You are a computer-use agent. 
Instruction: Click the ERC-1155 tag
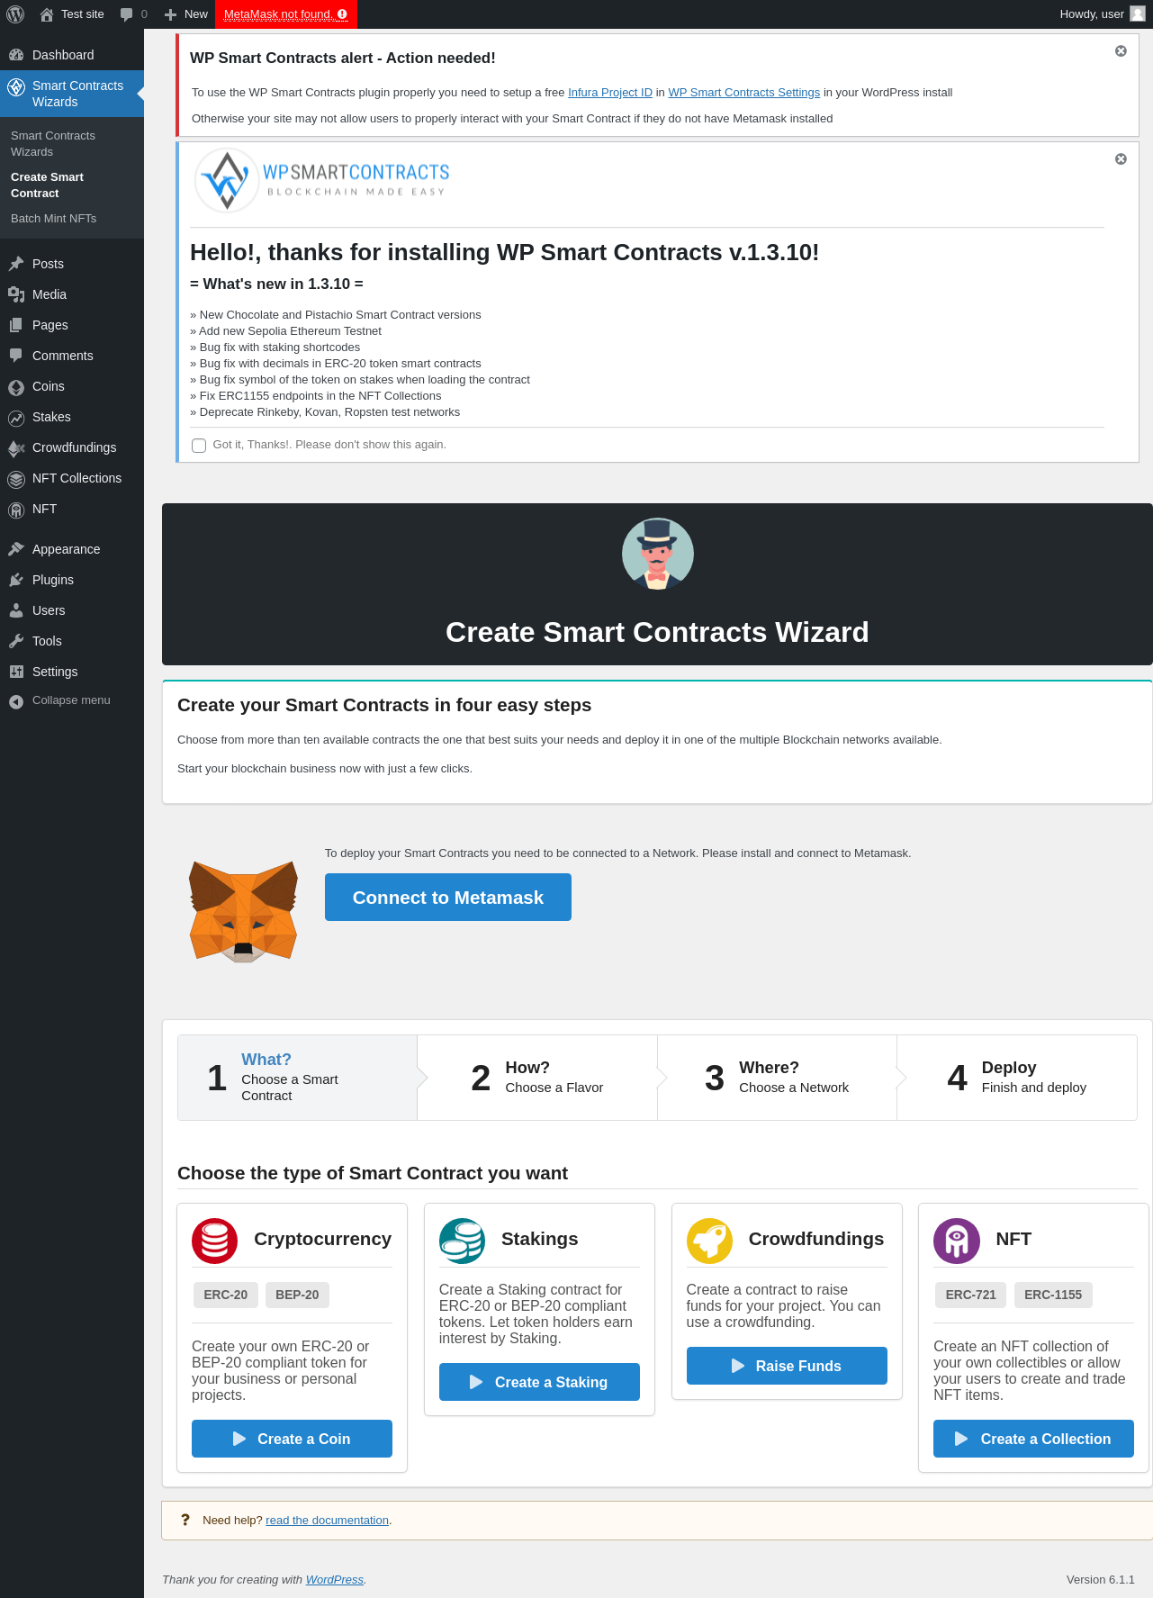[1053, 1295]
